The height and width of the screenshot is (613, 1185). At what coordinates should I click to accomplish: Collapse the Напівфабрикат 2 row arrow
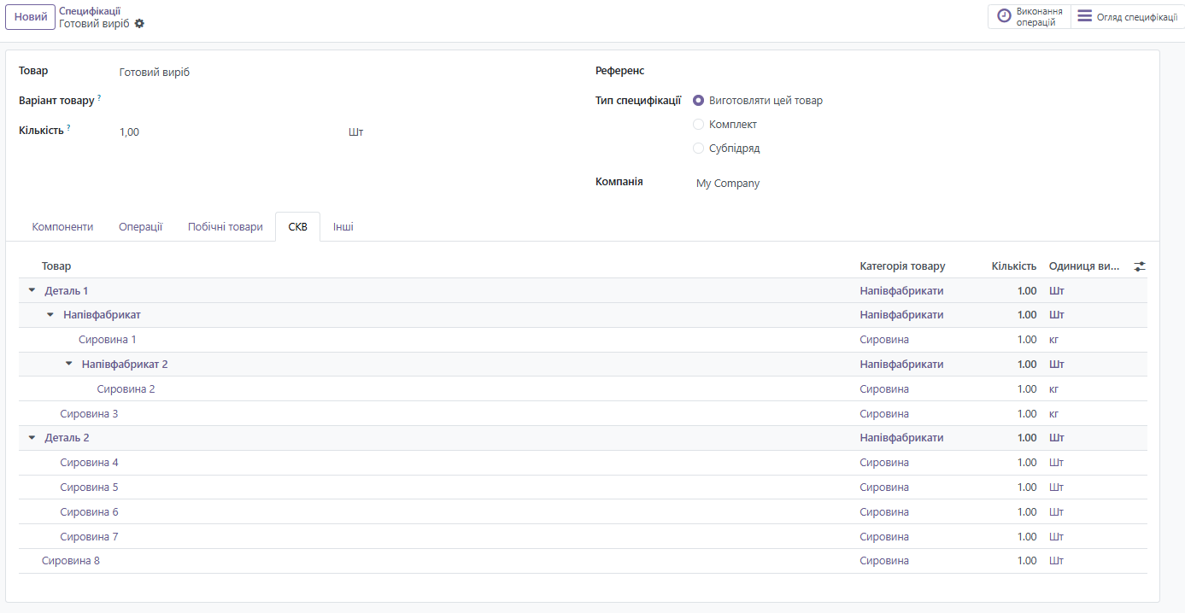click(69, 365)
